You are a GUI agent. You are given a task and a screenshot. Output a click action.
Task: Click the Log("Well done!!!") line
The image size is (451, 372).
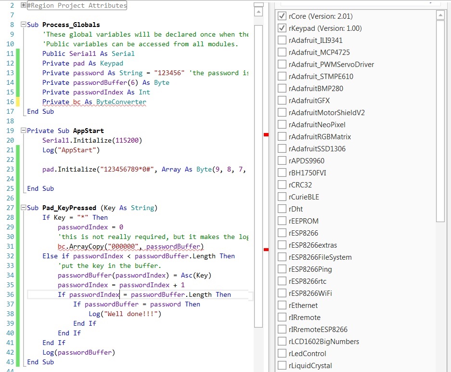click(125, 314)
